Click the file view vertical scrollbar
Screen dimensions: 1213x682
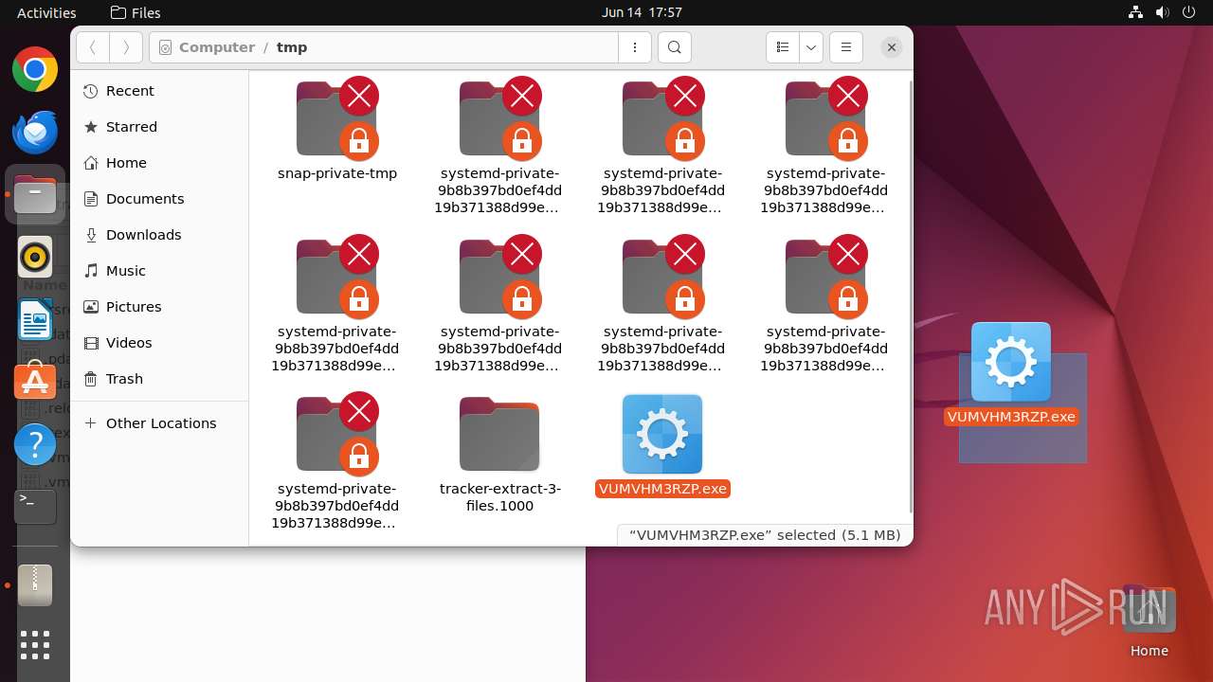tap(911, 296)
